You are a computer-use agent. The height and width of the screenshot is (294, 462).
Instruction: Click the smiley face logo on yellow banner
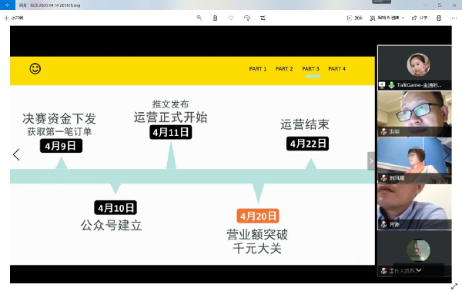click(35, 69)
